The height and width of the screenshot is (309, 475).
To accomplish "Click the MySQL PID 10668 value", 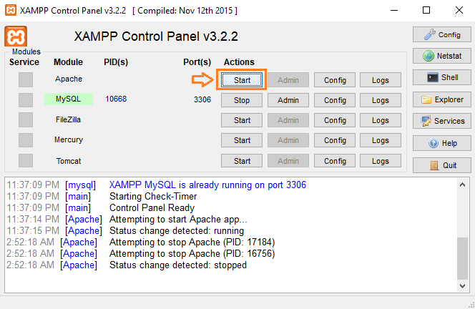I will pyautogui.click(x=116, y=99).
